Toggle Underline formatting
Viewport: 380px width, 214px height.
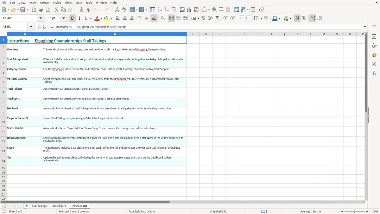(x=86, y=18)
